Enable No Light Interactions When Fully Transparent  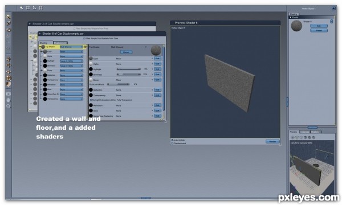(91, 100)
